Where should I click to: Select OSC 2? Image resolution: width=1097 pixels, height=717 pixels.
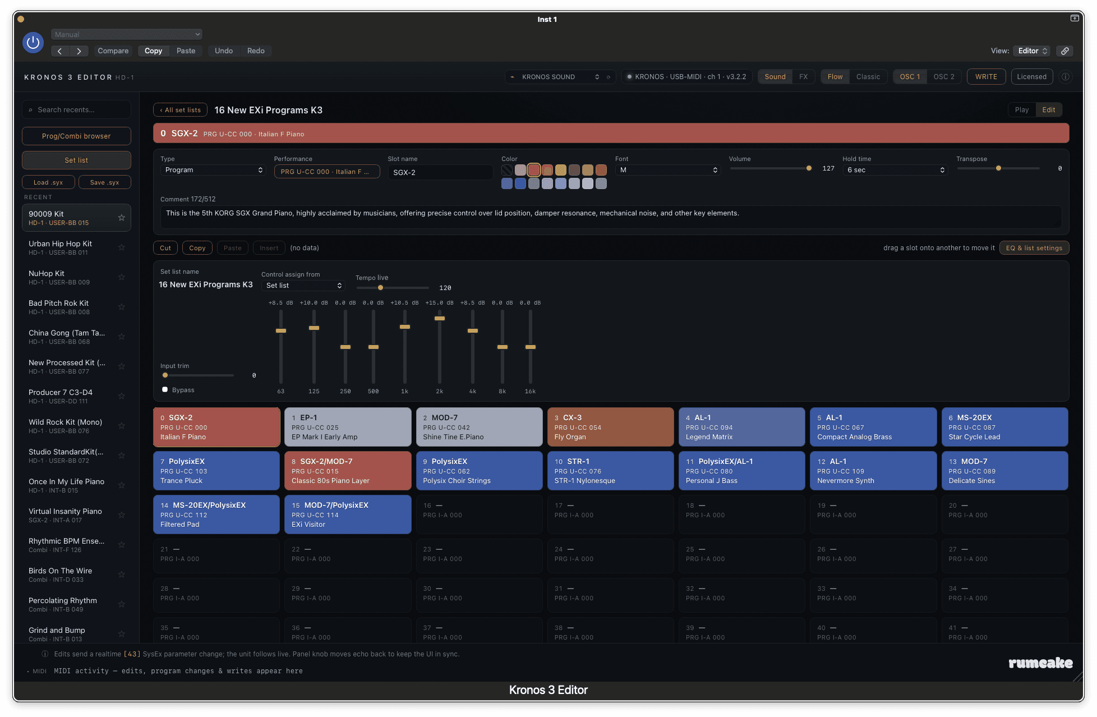click(943, 77)
